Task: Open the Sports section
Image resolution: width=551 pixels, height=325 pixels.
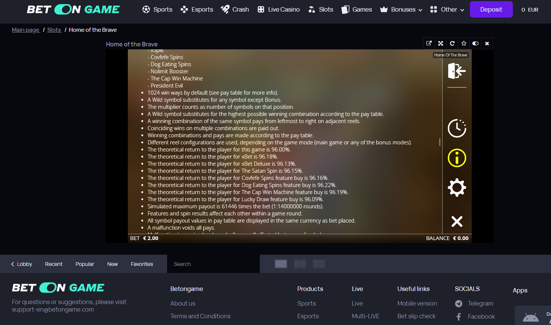Action: 157,9
